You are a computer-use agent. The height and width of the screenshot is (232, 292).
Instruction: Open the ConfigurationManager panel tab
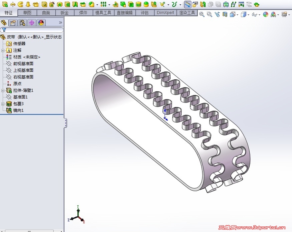click(x=22, y=23)
